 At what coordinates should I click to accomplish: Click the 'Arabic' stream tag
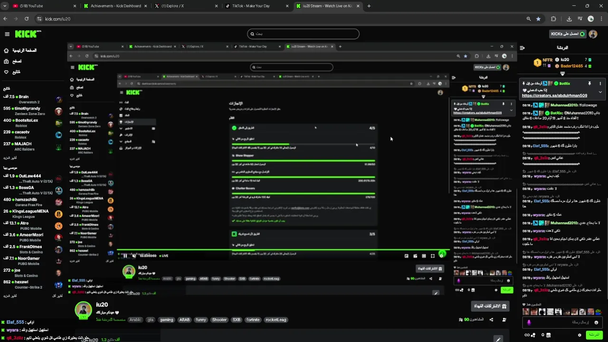[x=135, y=320]
